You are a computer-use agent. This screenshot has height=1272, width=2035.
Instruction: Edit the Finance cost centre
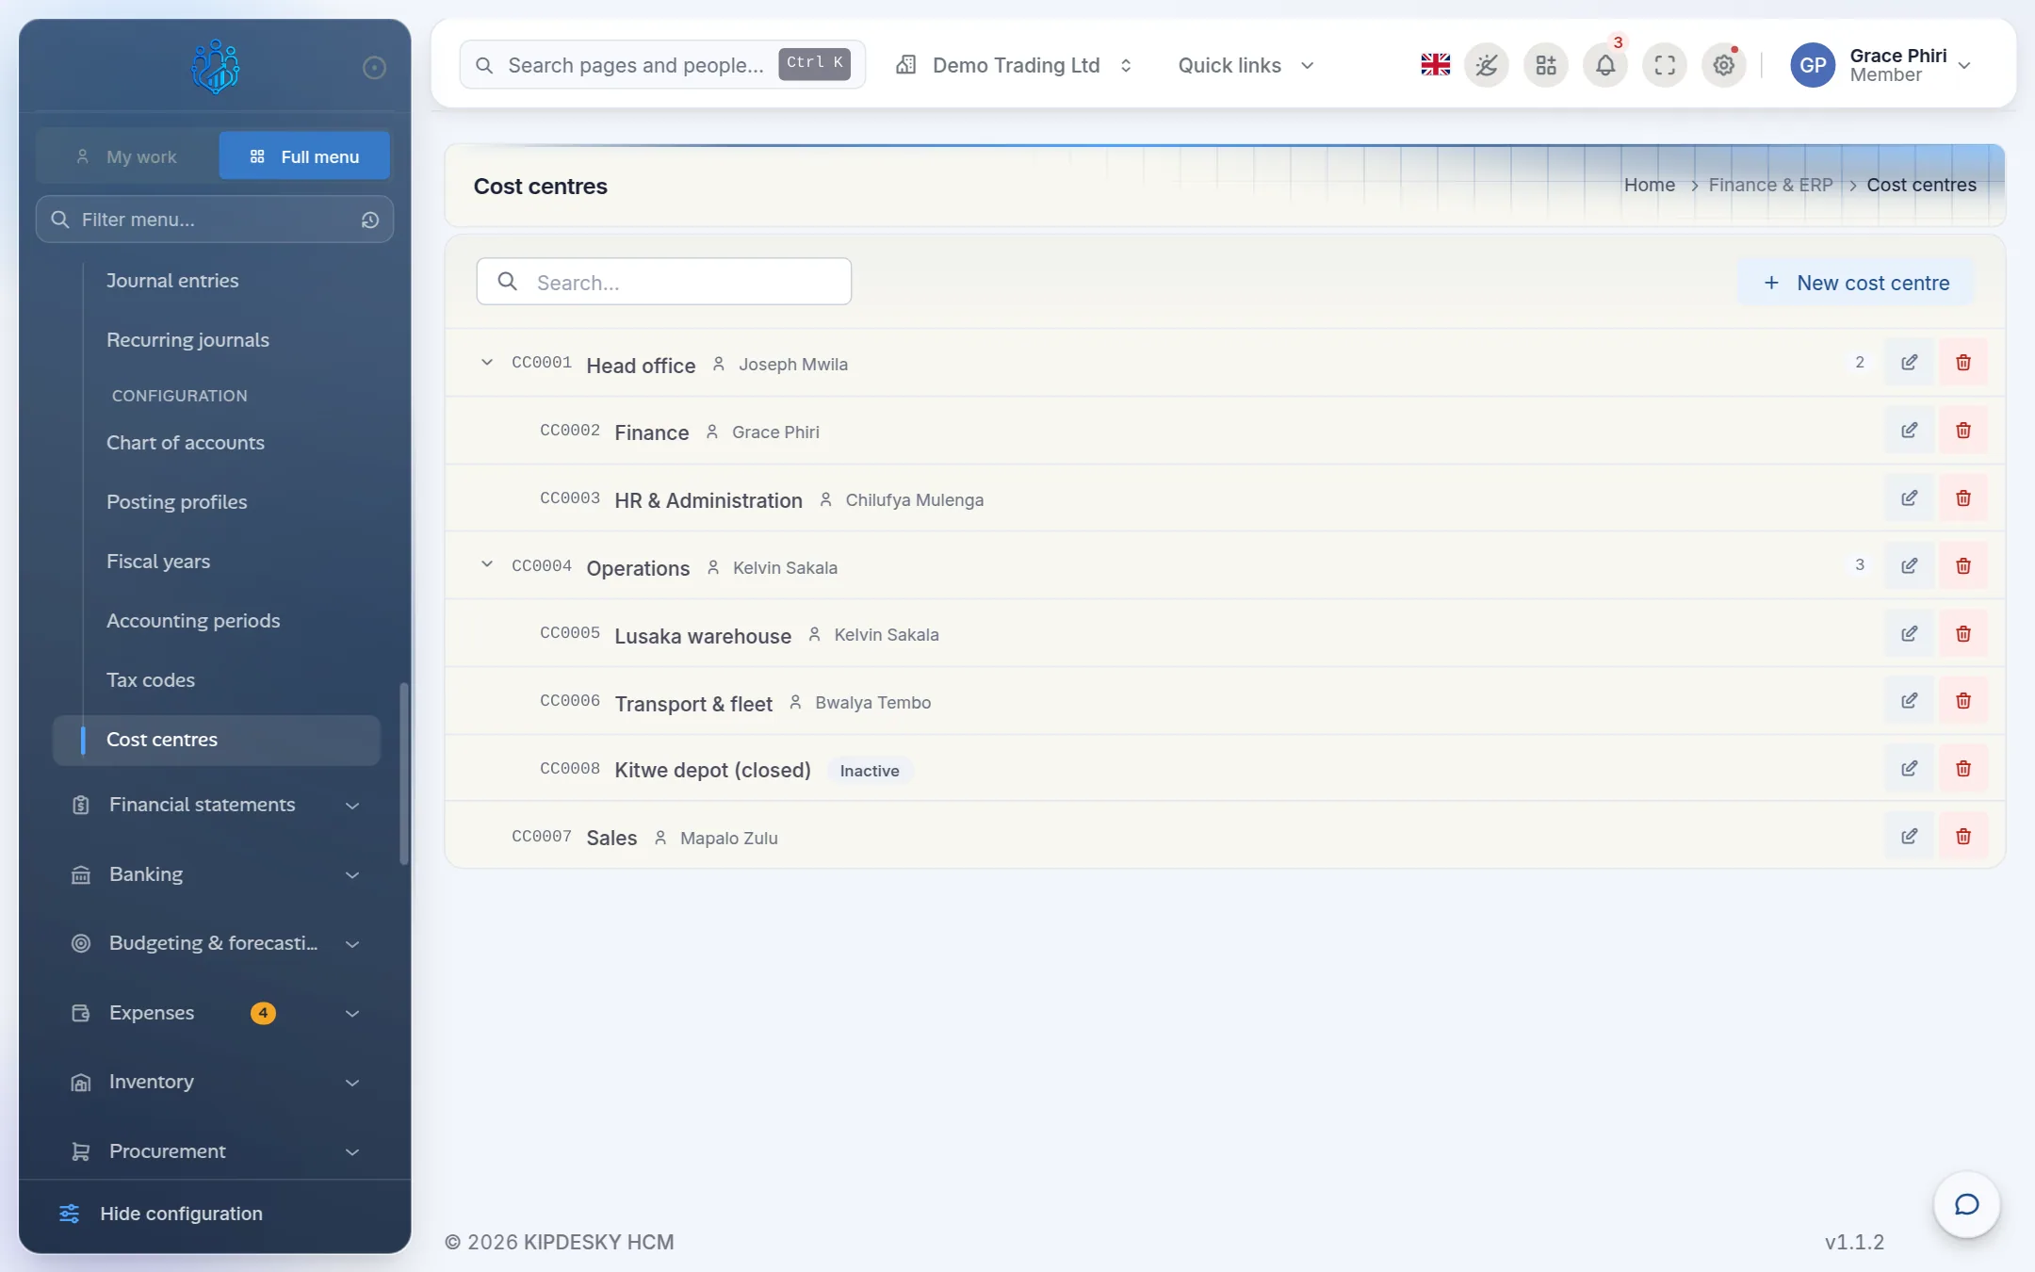1909,431
